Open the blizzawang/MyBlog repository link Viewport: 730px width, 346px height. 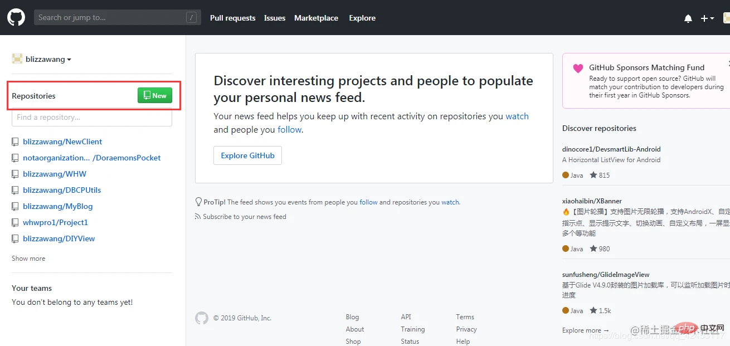click(x=57, y=206)
